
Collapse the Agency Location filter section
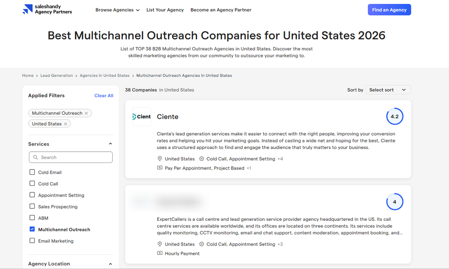pyautogui.click(x=110, y=264)
